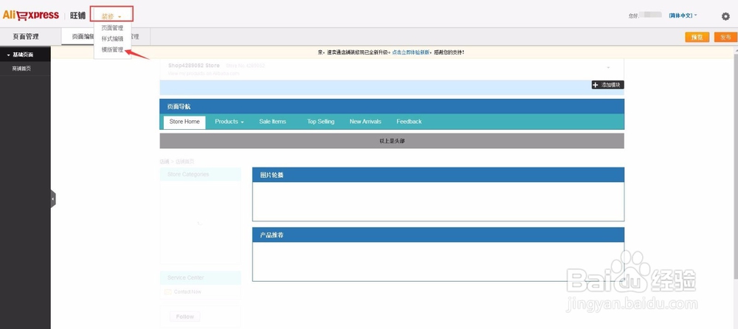The image size is (738, 329).
Task: Select the Sale Items navigation tab
Action: tap(272, 122)
